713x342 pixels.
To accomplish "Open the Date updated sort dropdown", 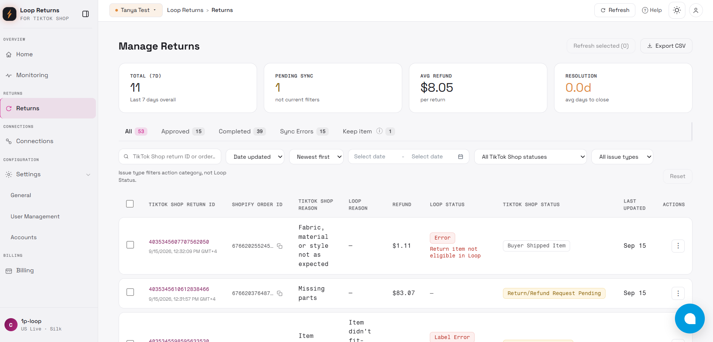I will pyautogui.click(x=255, y=157).
